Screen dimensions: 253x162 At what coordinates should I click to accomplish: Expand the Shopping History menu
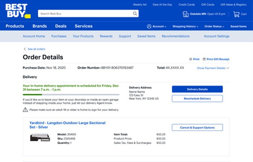point(185,26)
